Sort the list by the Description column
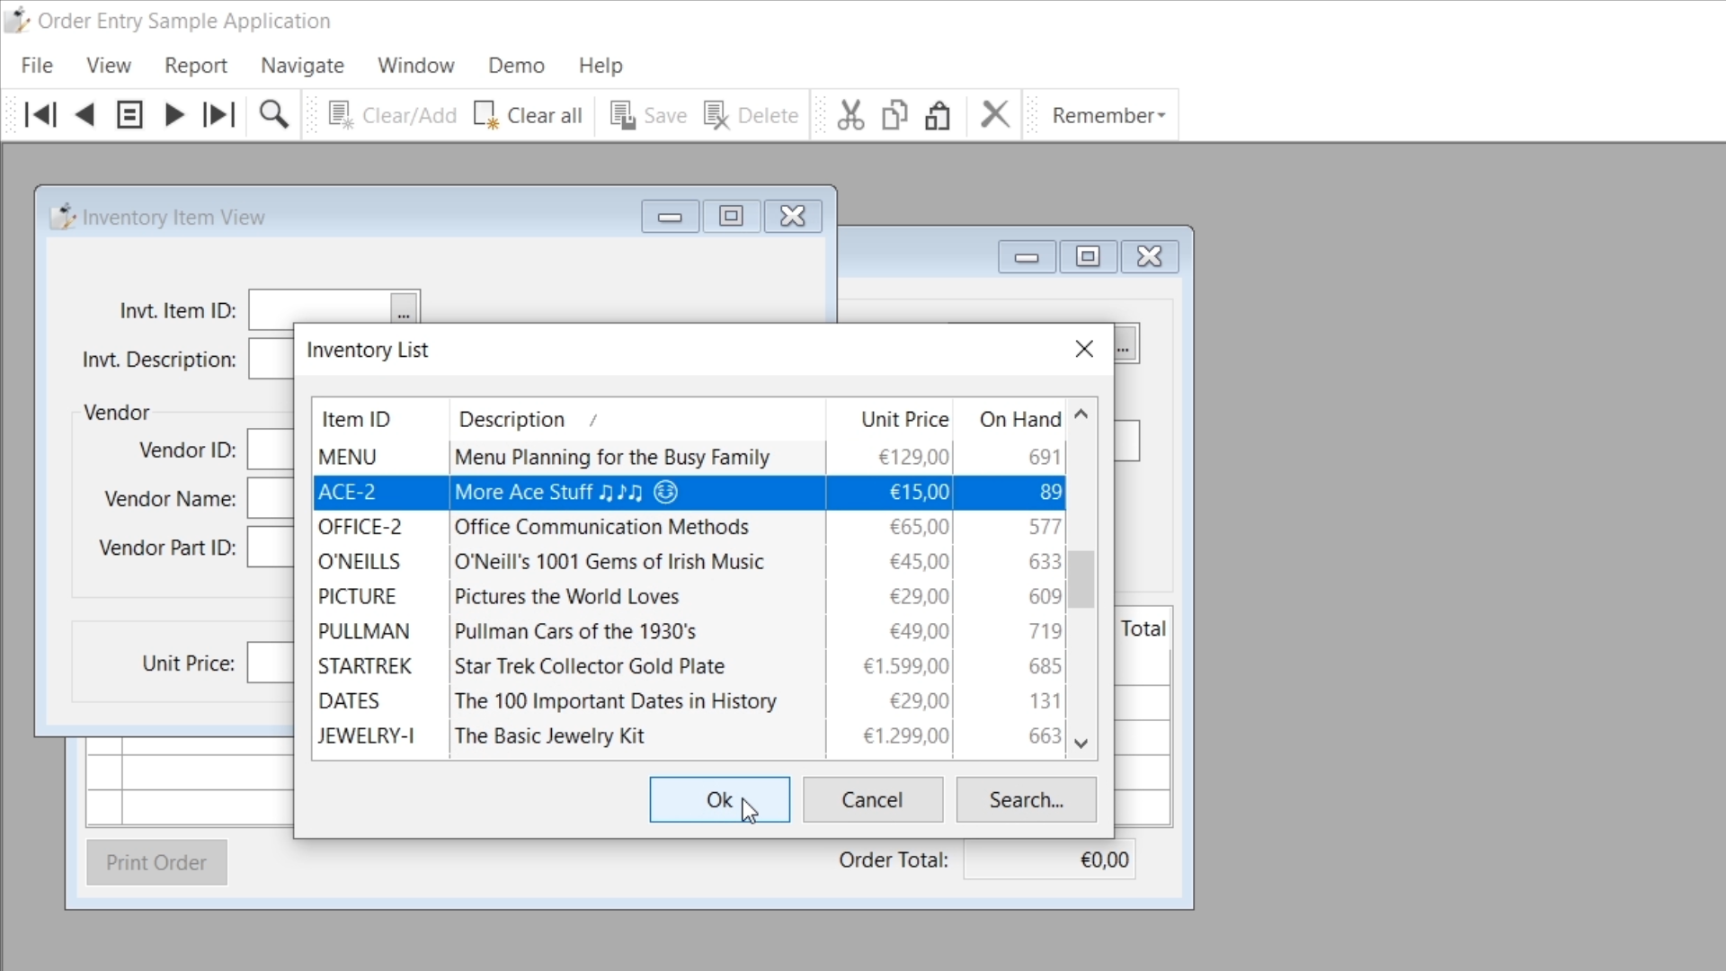Screen dimensions: 1726x971 512,419
